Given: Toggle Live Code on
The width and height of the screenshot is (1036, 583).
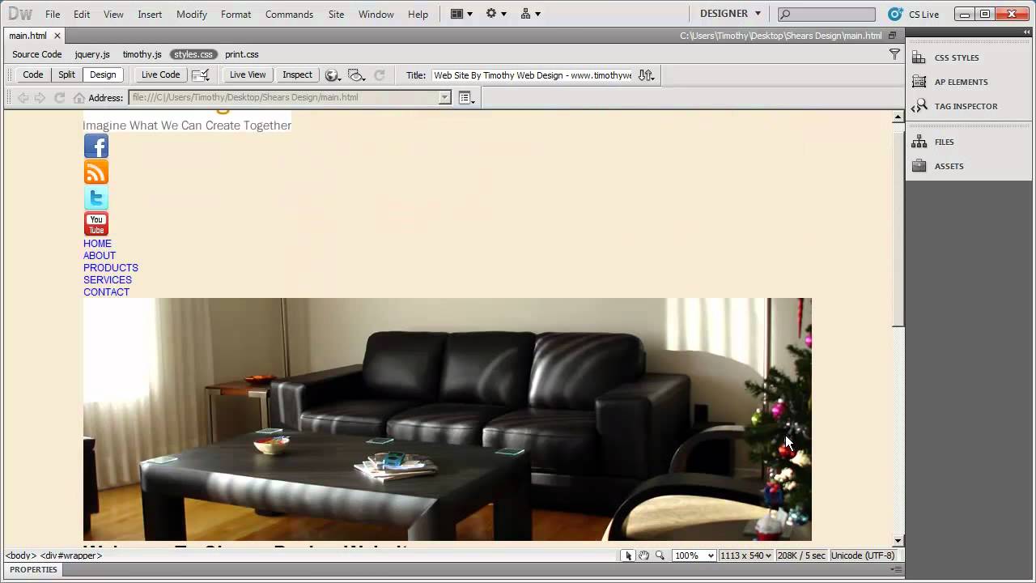Looking at the screenshot, I should point(160,74).
